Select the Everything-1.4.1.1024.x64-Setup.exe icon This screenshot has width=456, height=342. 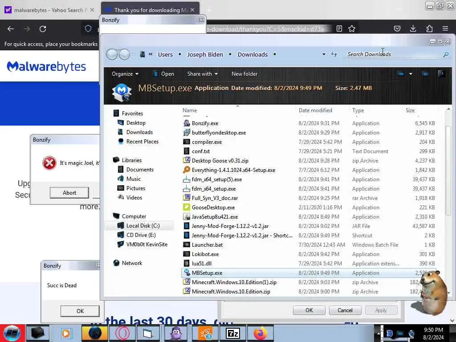tap(187, 170)
